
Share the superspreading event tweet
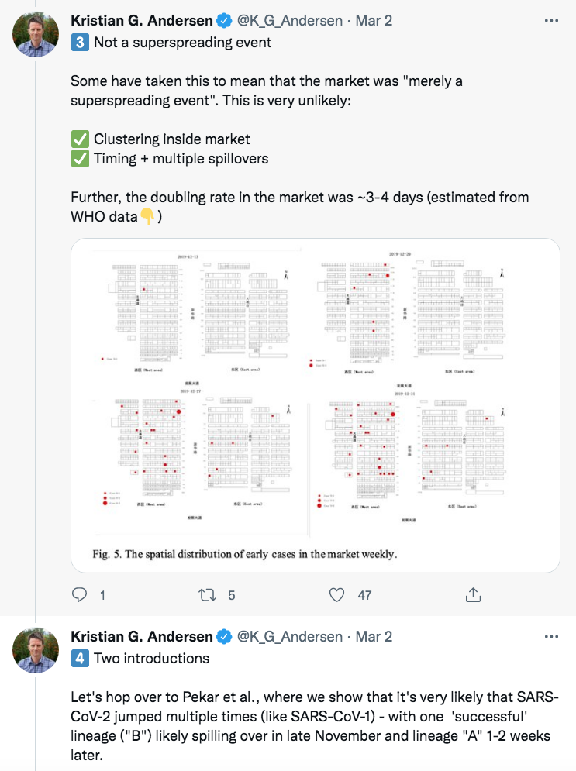tap(473, 594)
